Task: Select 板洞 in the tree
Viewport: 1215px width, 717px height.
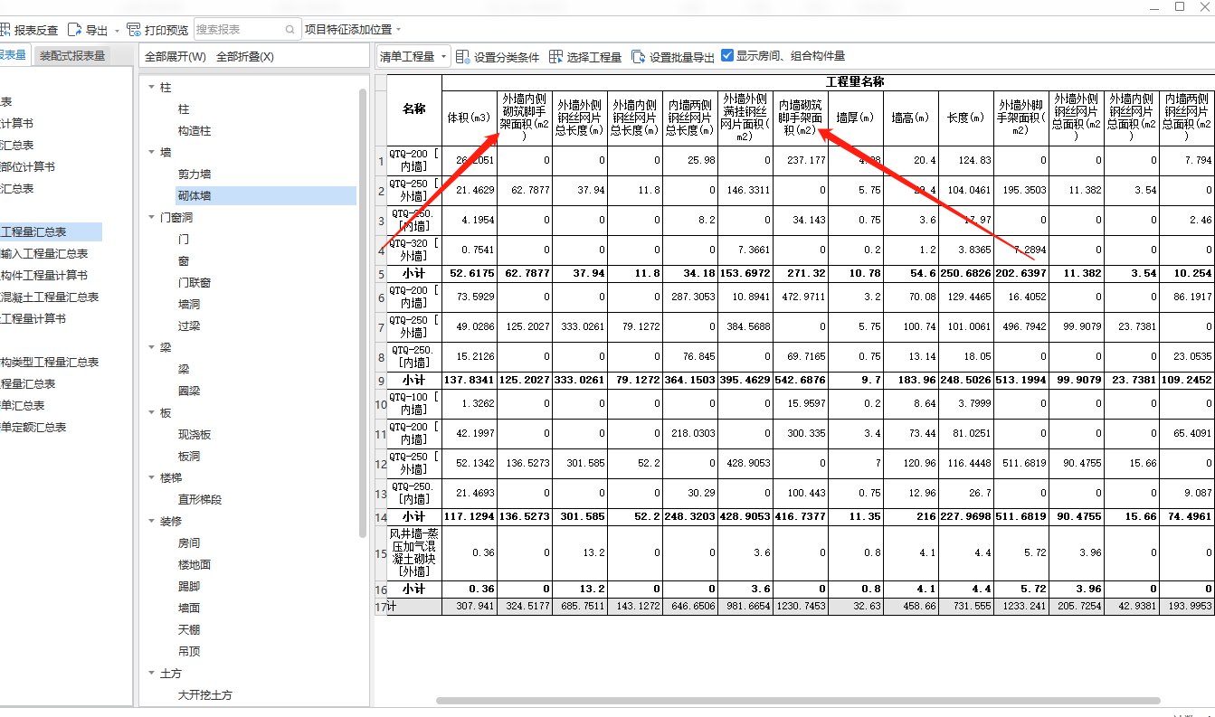Action: tap(189, 457)
